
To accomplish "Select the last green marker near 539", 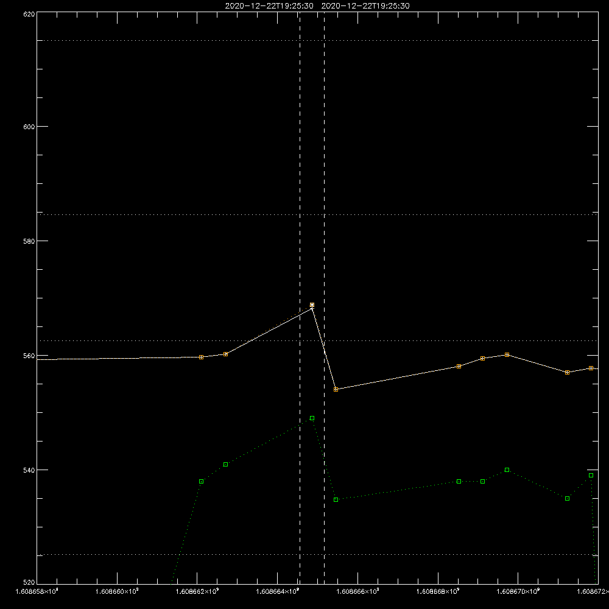I will (591, 476).
